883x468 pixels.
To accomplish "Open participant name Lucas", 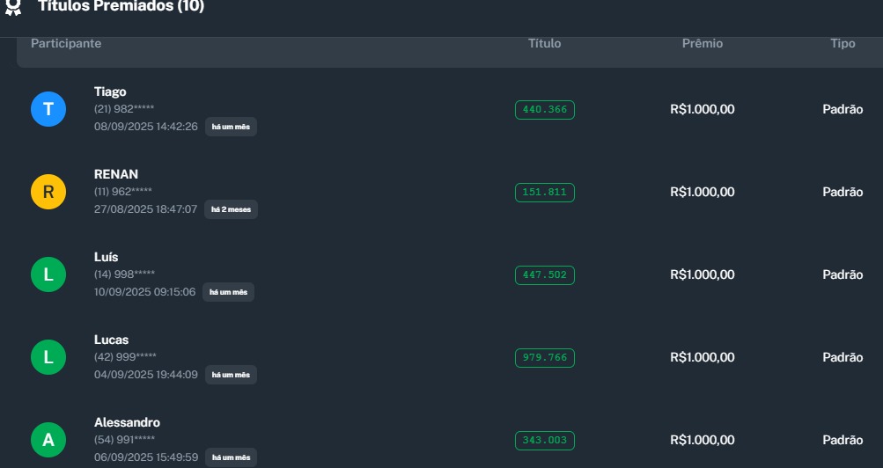I will (111, 340).
